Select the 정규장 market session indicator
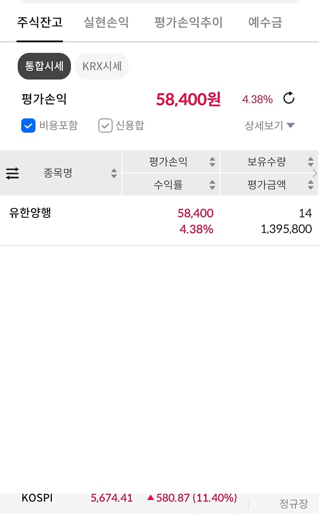The image size is (319, 514). click(x=293, y=503)
